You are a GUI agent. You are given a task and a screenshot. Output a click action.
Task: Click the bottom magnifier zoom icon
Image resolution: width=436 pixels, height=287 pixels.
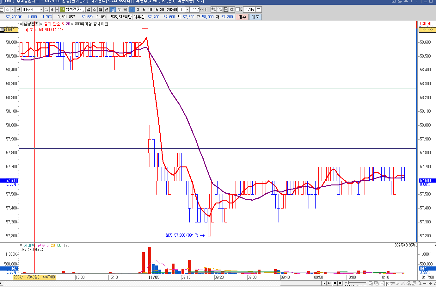pyautogui.click(x=420, y=284)
